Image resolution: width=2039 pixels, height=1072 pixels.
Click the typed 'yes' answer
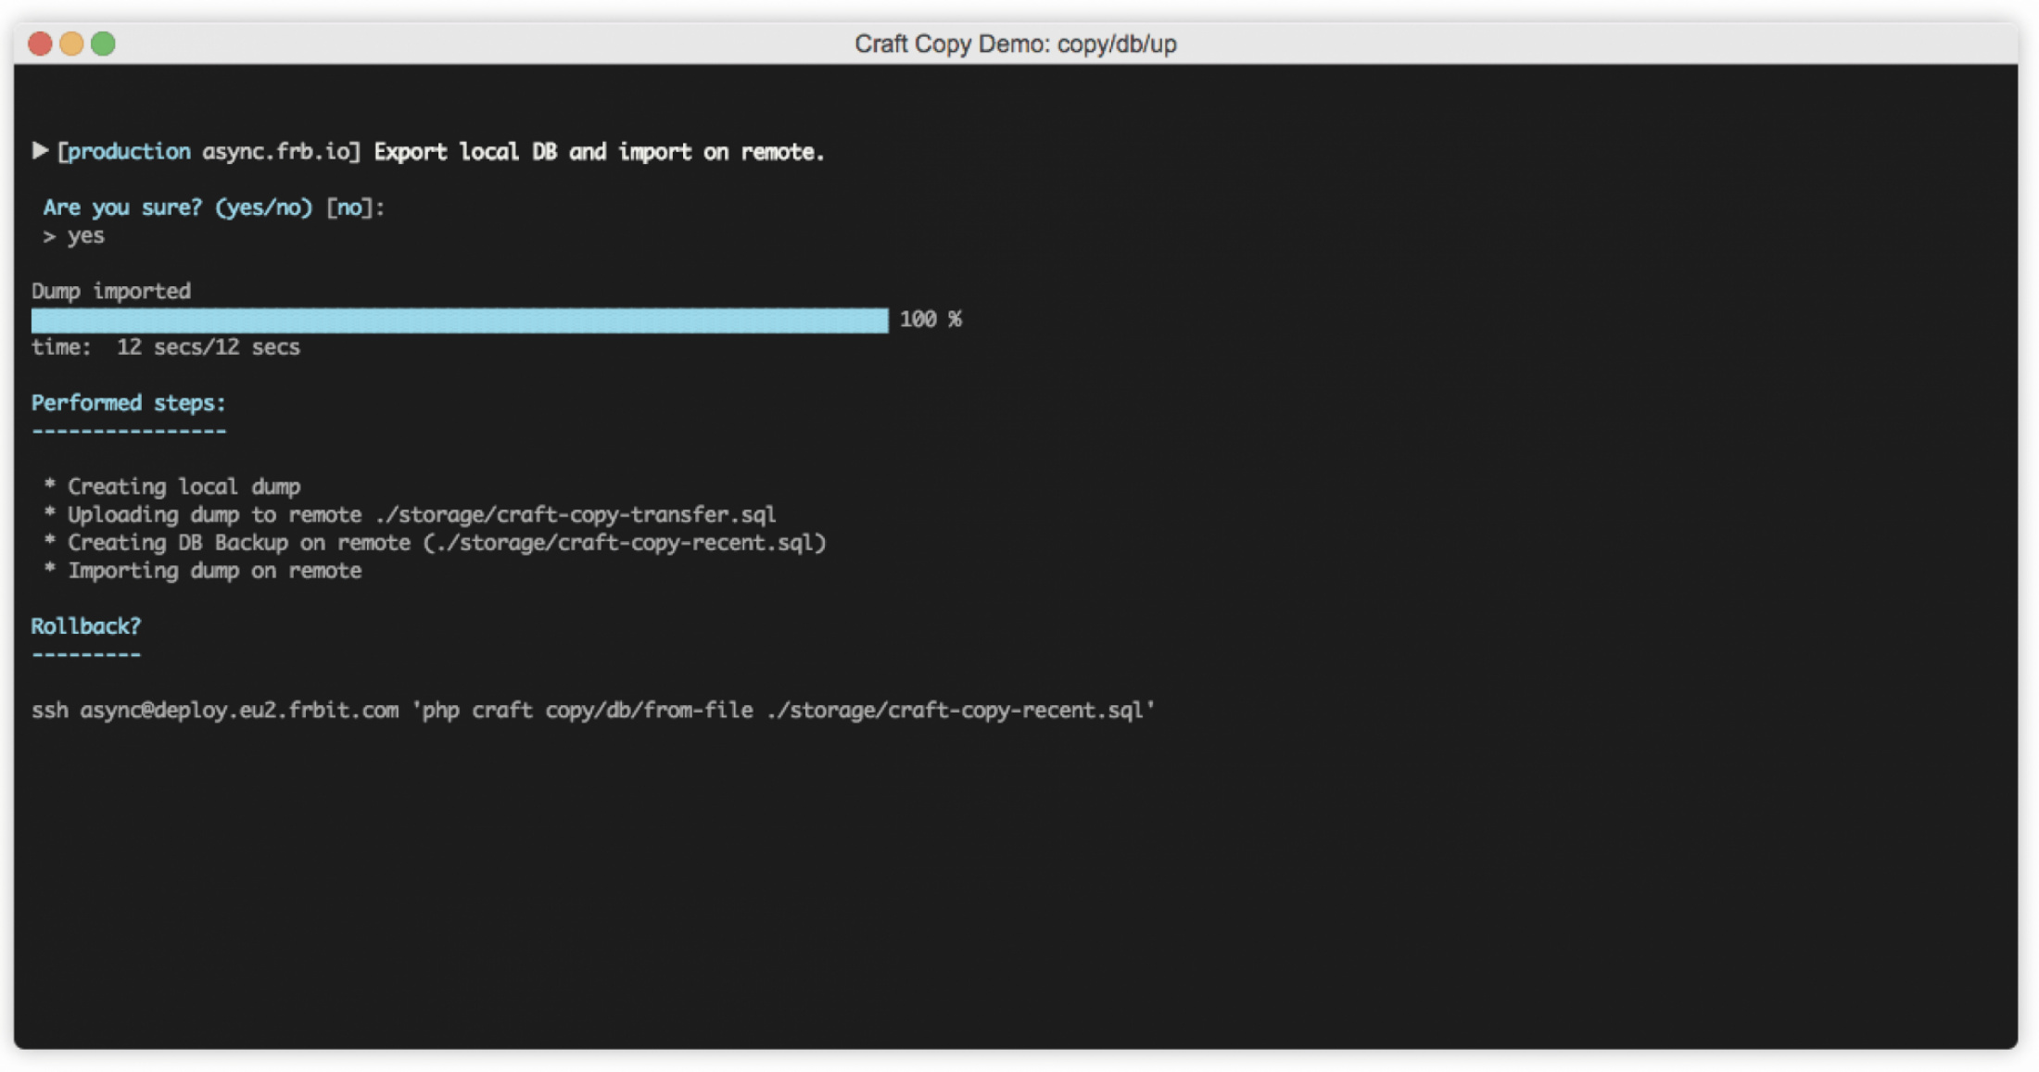coord(85,236)
